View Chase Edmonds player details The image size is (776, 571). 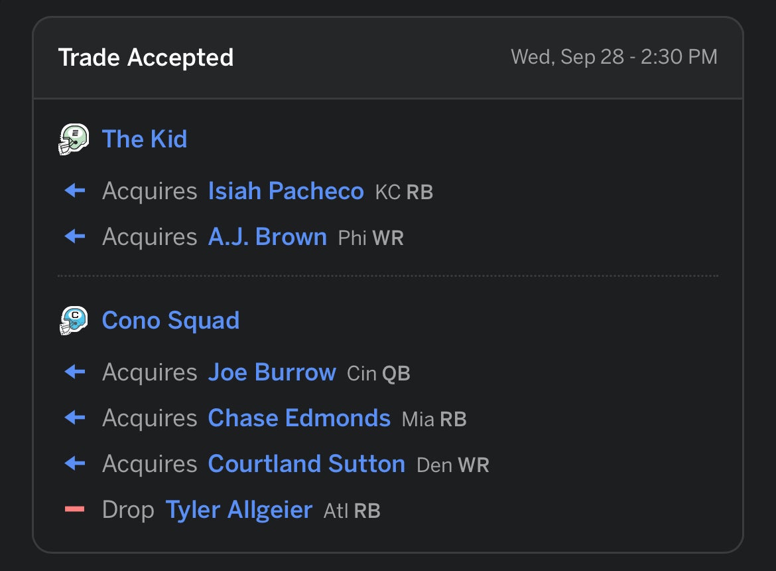(x=299, y=418)
